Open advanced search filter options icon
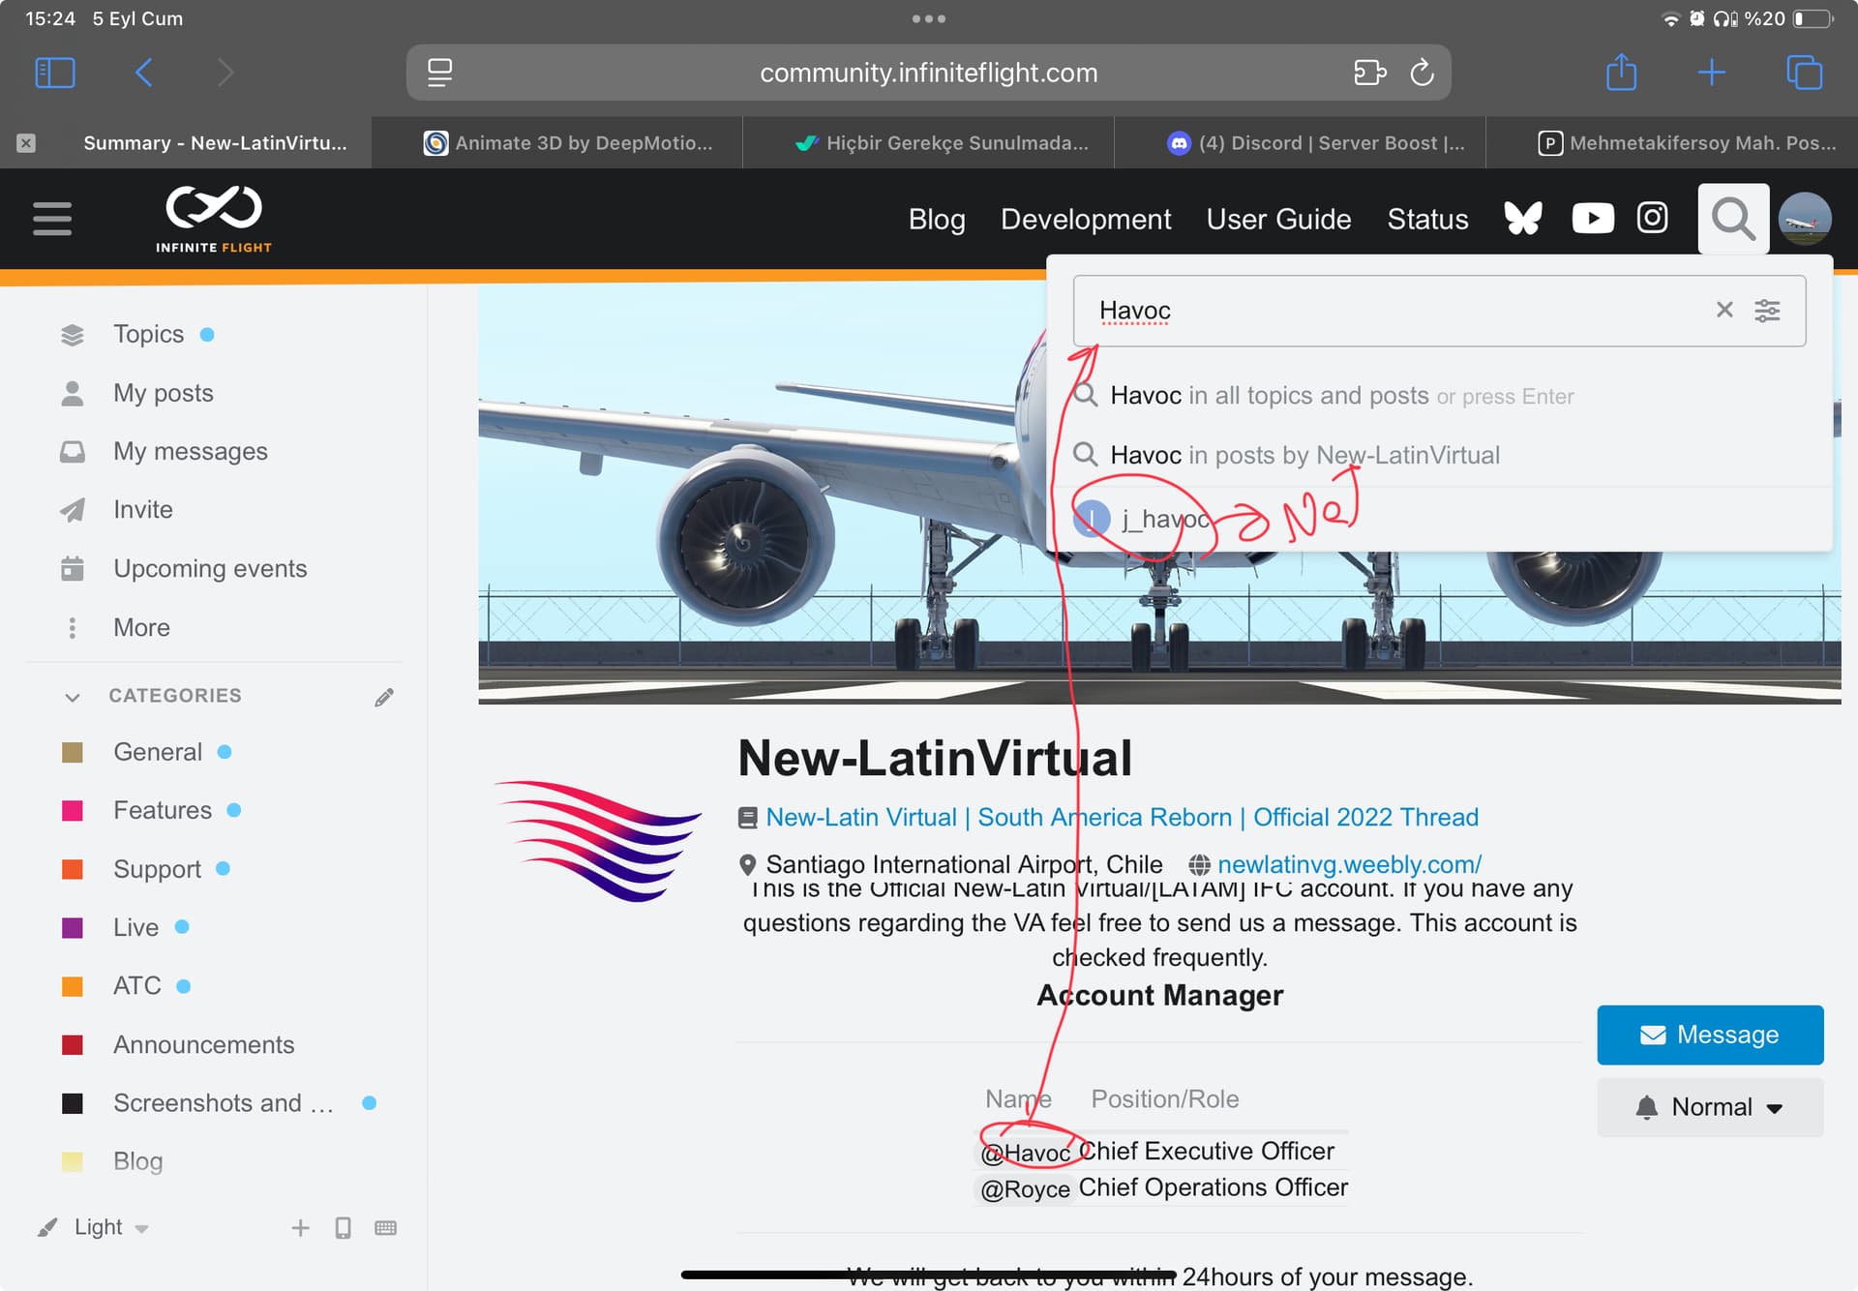The image size is (1858, 1291). click(1767, 311)
